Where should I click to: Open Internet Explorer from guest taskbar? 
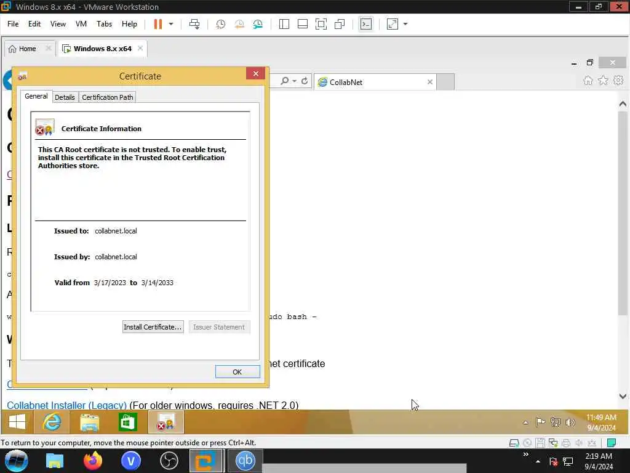52,422
